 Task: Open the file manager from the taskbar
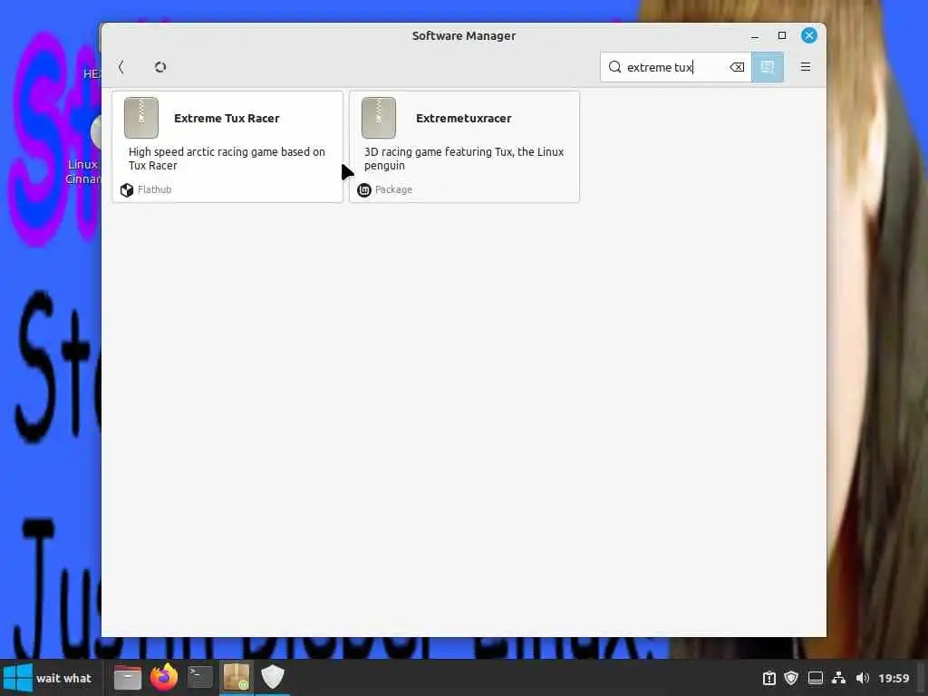coord(127,678)
